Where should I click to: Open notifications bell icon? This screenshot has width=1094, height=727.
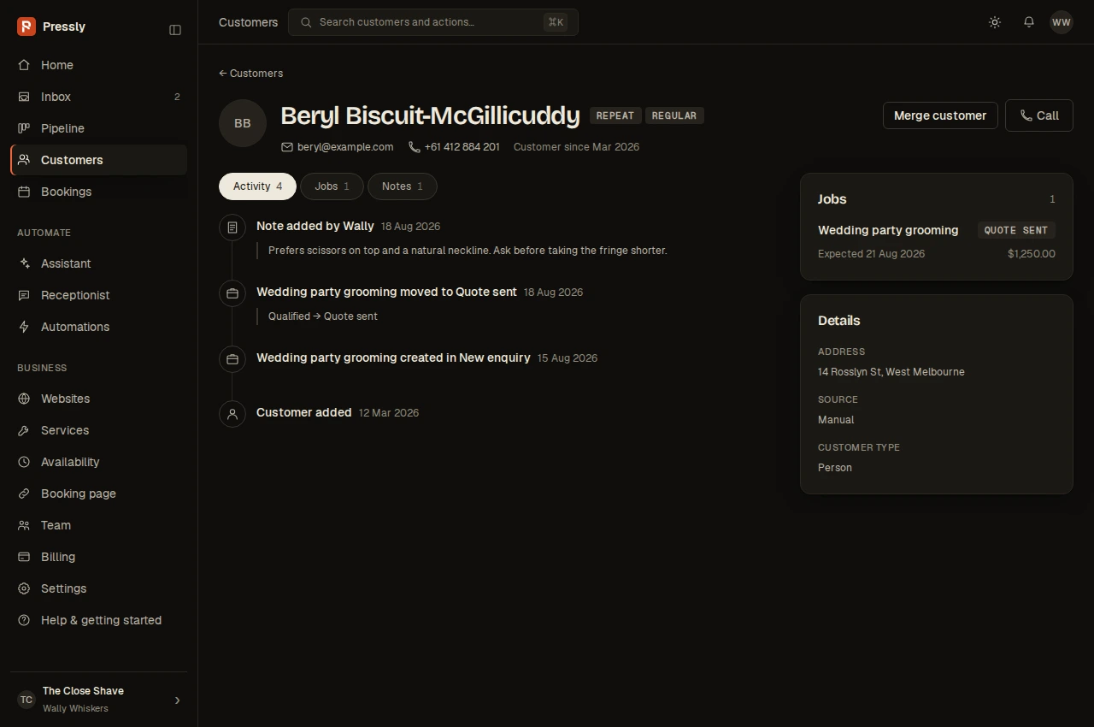click(1029, 22)
